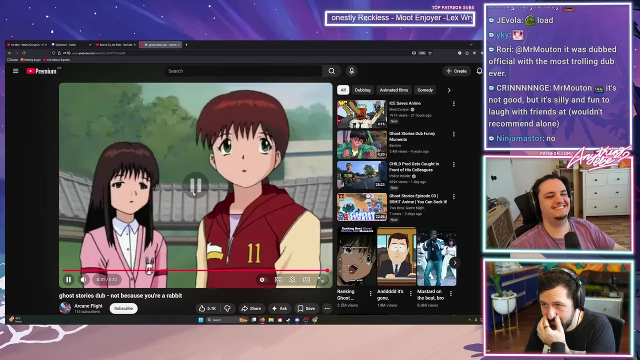This screenshot has width=640, height=360.
Task: Enter fullscreen on the video player
Action: 321,279
